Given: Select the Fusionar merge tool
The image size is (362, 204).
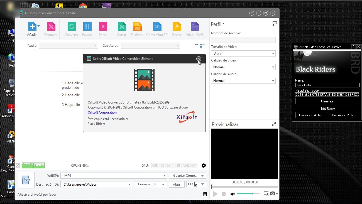Looking at the screenshot, I should (x=137, y=27).
